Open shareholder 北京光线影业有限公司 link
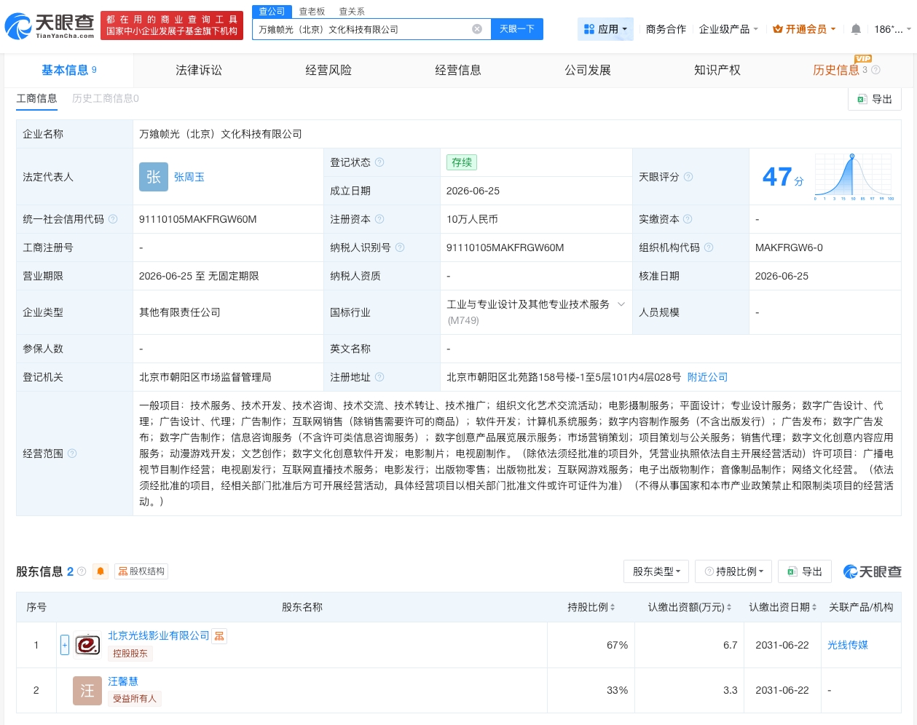917x725 pixels. 158,635
